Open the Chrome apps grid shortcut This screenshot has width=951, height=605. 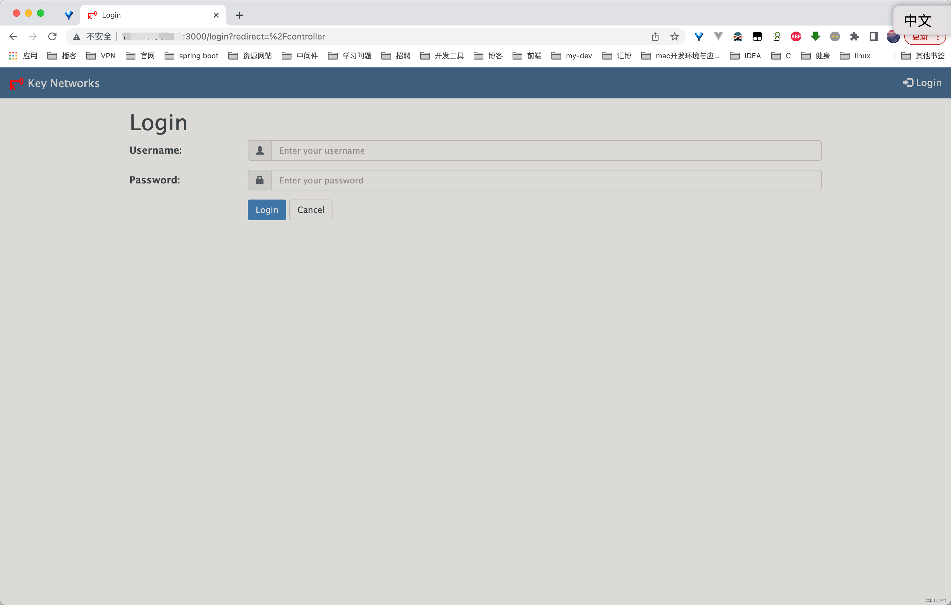13,56
